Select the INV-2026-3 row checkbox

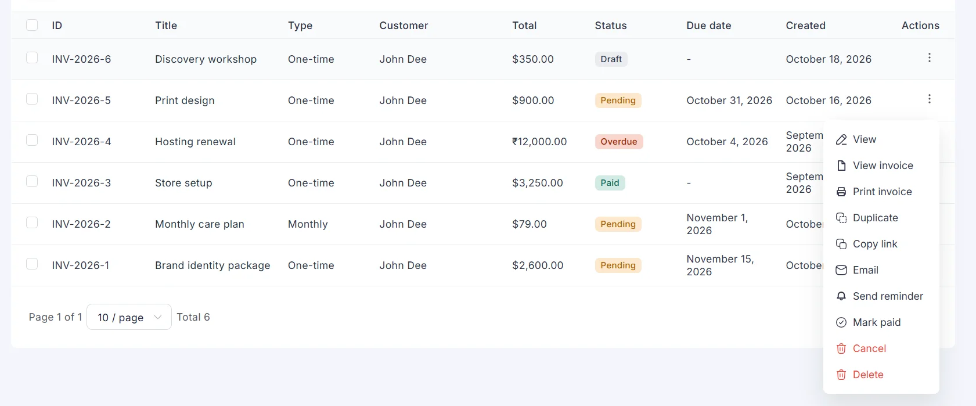32,181
